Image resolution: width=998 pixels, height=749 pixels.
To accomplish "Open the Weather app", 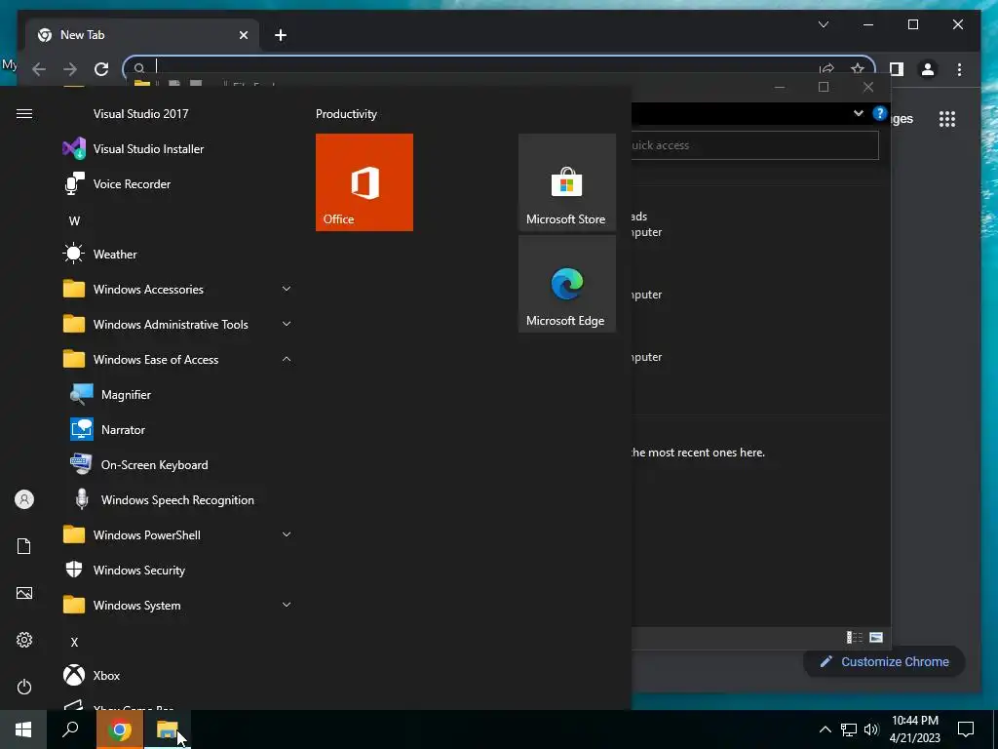I will tap(115, 255).
